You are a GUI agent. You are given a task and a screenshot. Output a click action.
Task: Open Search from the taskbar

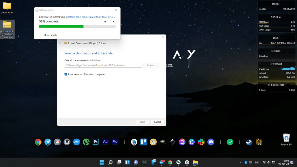[x=110, y=162]
